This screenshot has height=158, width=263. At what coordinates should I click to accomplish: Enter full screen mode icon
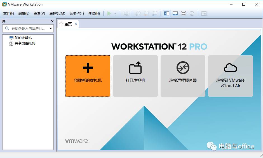(x=184, y=13)
